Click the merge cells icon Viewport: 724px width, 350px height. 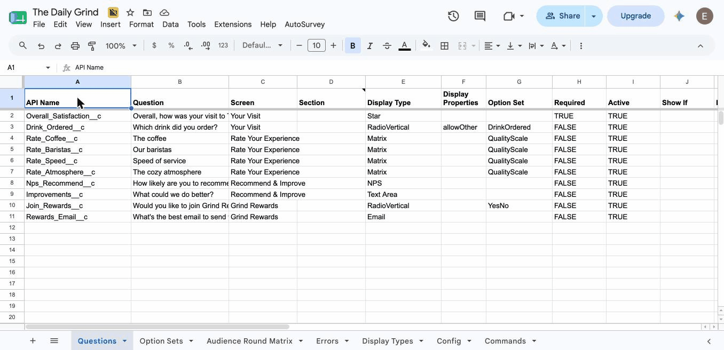(x=462, y=46)
